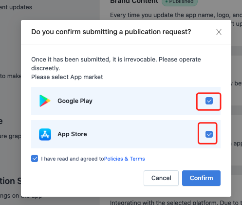
Task: Click the App Store label text
Action: point(72,134)
